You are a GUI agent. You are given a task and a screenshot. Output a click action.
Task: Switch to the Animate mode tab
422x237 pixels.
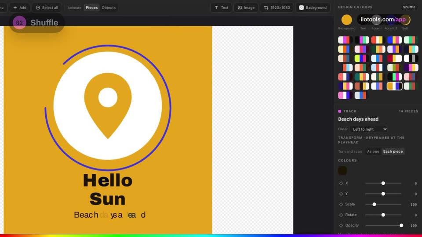[x=74, y=7]
